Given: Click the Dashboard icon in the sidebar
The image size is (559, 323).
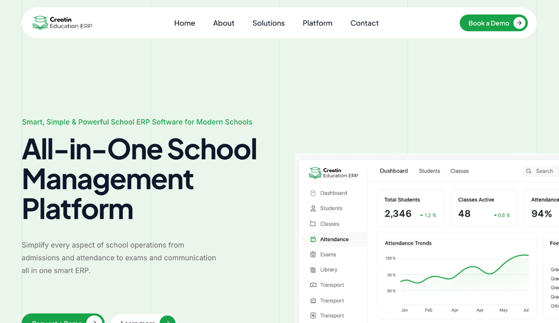Looking at the screenshot, I should (x=313, y=193).
